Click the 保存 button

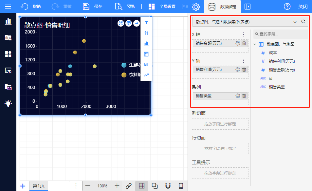[93, 7]
